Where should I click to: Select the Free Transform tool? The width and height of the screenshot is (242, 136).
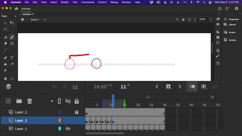[12, 23]
